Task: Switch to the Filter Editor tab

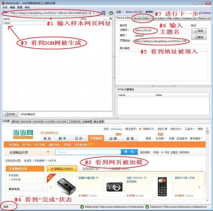Action: tap(174, 18)
